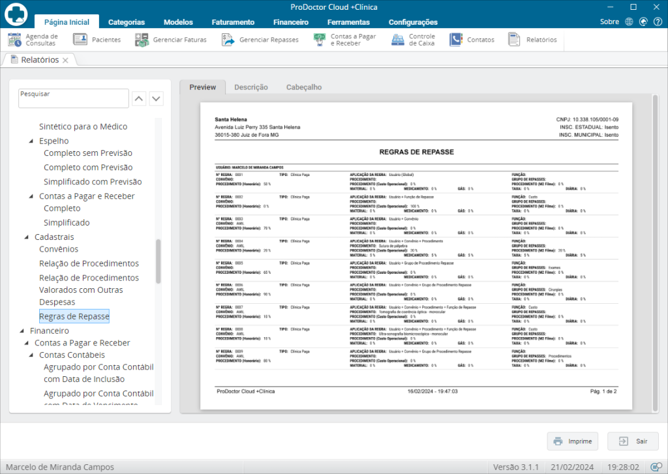The width and height of the screenshot is (668, 474).
Task: Click the ProDoctor cloud logo
Action: [x=16, y=14]
